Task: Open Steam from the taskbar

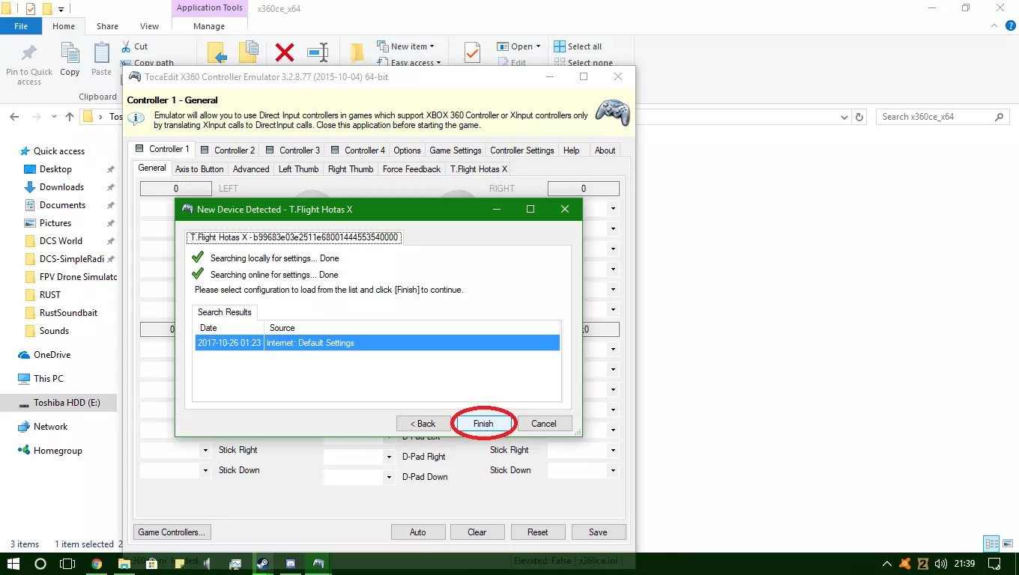Action: click(x=263, y=564)
